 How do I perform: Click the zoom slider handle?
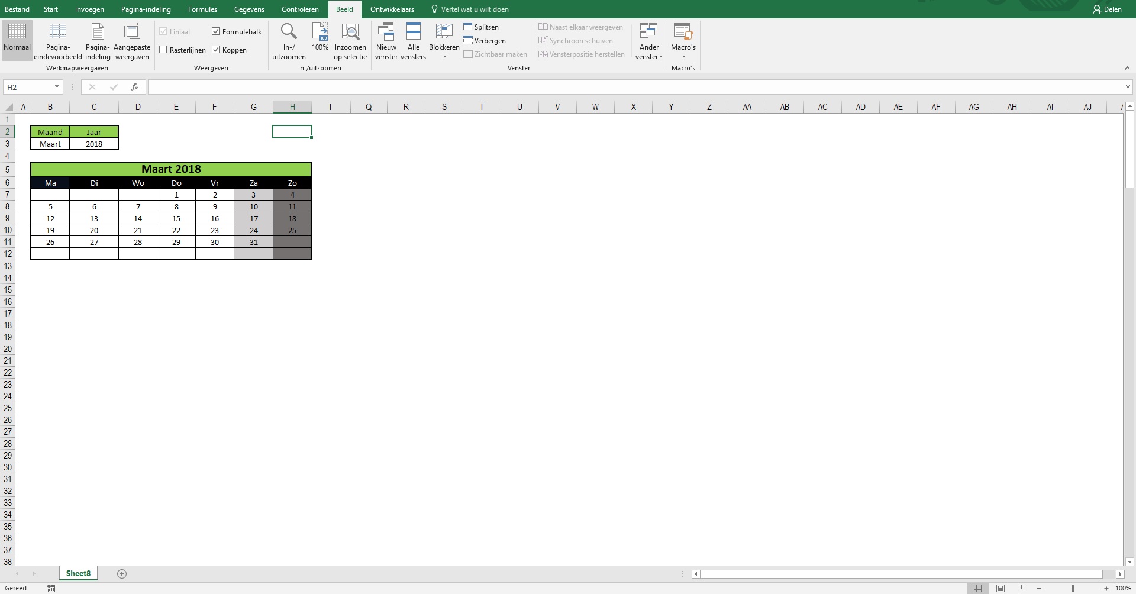[x=1073, y=589]
